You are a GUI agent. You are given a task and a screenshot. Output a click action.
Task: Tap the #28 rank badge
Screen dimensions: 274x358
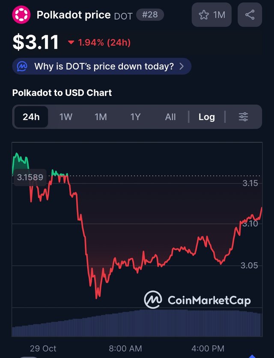[x=149, y=15]
